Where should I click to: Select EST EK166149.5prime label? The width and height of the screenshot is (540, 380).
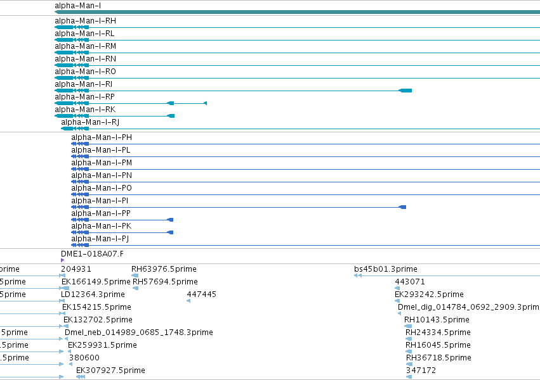(96, 282)
